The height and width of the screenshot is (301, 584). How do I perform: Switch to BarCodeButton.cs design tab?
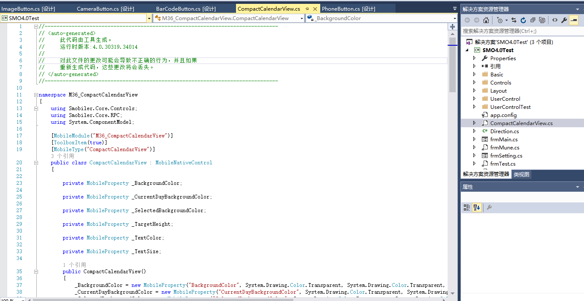coord(186,9)
